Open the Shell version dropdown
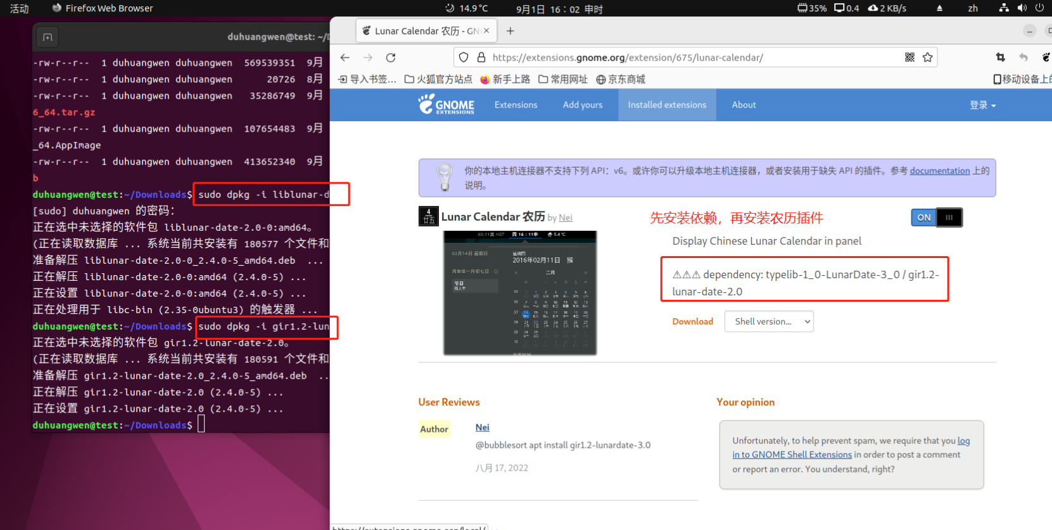This screenshot has width=1052, height=530. 769,321
